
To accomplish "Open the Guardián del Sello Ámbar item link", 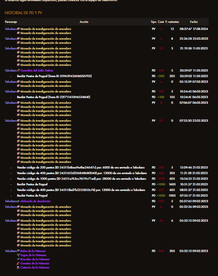I will tap(37, 70).
